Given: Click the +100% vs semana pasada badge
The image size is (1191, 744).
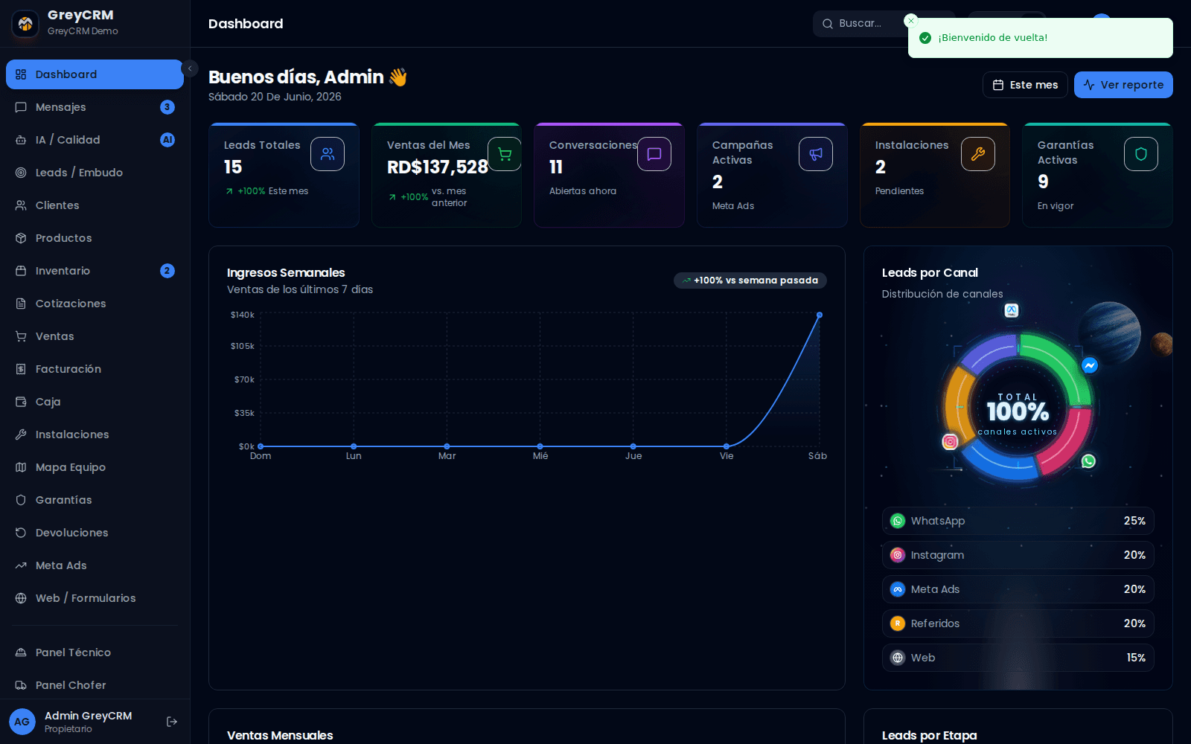Looking at the screenshot, I should tap(750, 280).
